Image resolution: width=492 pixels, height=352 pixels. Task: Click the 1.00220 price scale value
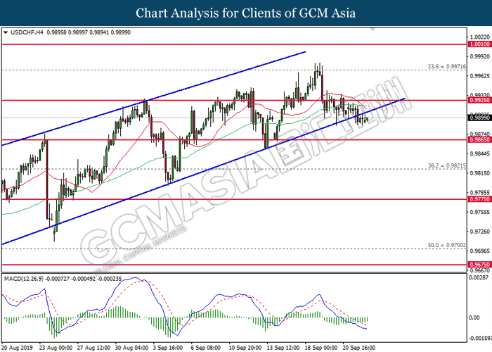[480, 37]
